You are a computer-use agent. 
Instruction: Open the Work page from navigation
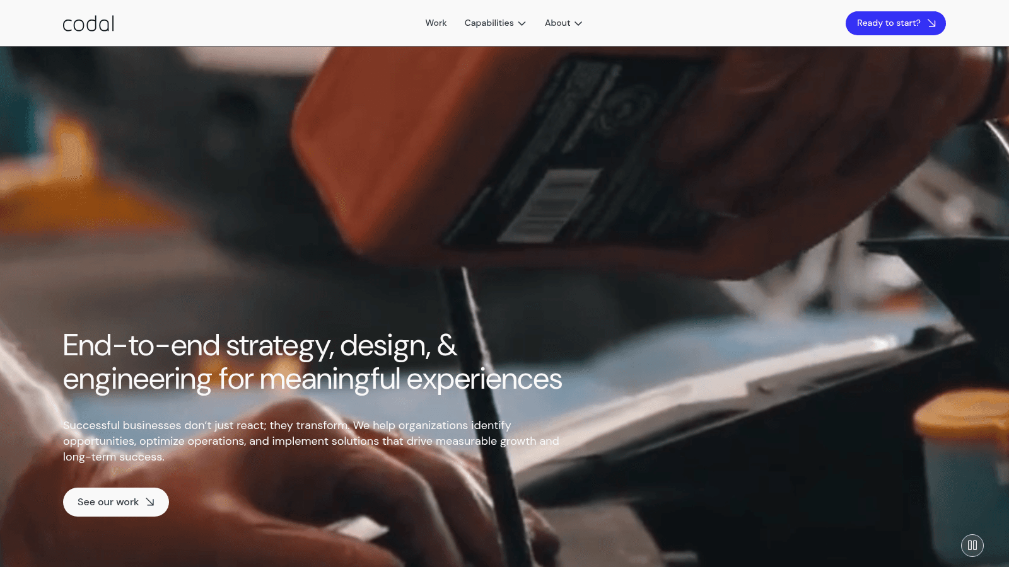point(436,23)
